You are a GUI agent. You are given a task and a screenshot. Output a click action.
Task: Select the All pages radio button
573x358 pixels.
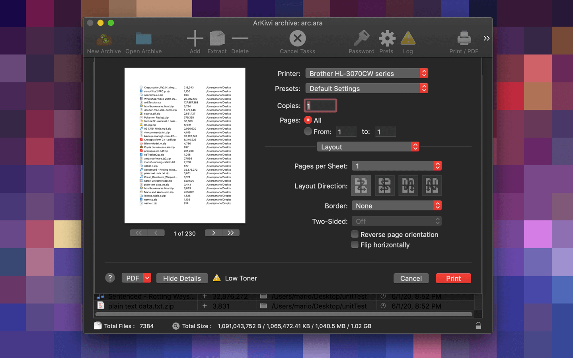pos(308,120)
